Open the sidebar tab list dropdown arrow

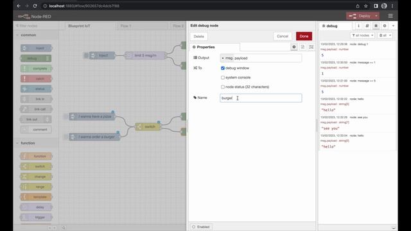[x=393, y=26]
